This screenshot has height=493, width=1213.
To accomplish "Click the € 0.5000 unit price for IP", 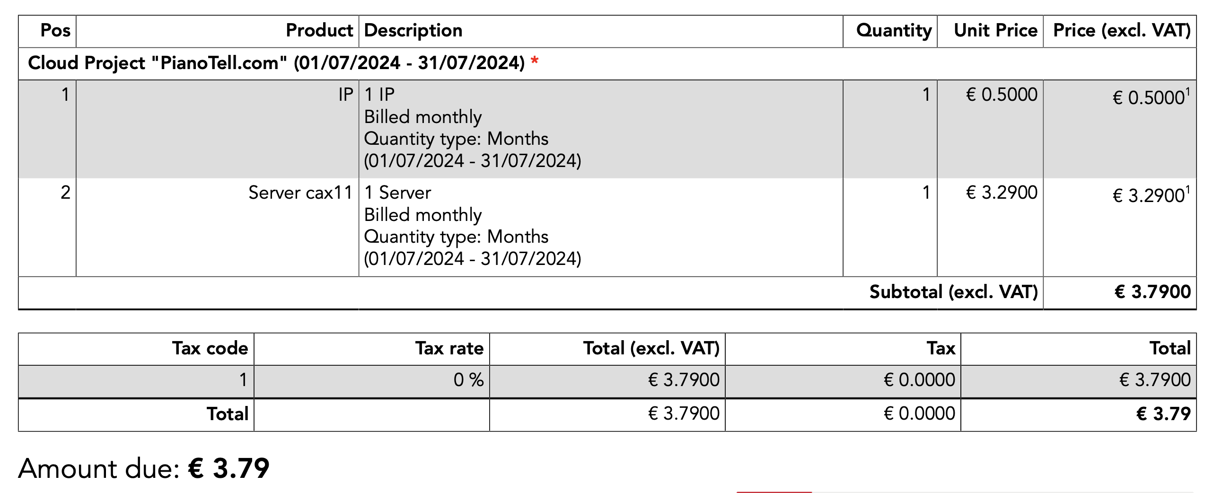I will [1002, 95].
